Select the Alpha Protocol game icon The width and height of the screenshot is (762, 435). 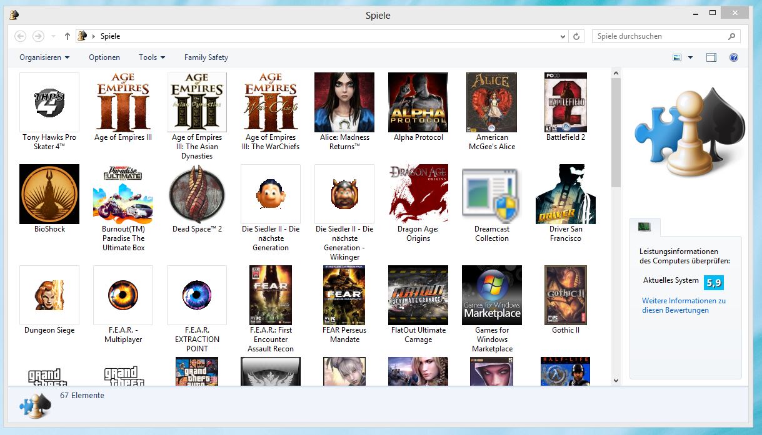418,102
